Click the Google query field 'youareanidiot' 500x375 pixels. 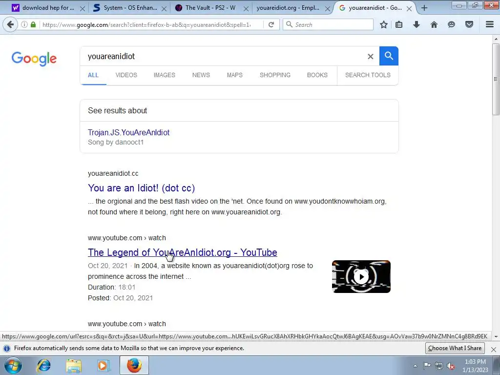click(223, 57)
